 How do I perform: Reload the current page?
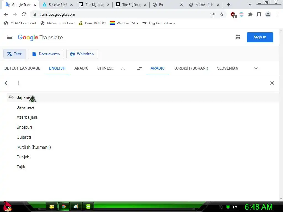coord(24,14)
